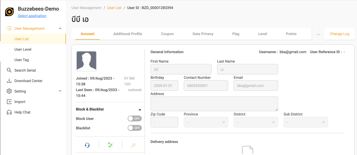This screenshot has width=357, height=155.
Task: Toggle the Block User switch
Action: tap(135, 119)
